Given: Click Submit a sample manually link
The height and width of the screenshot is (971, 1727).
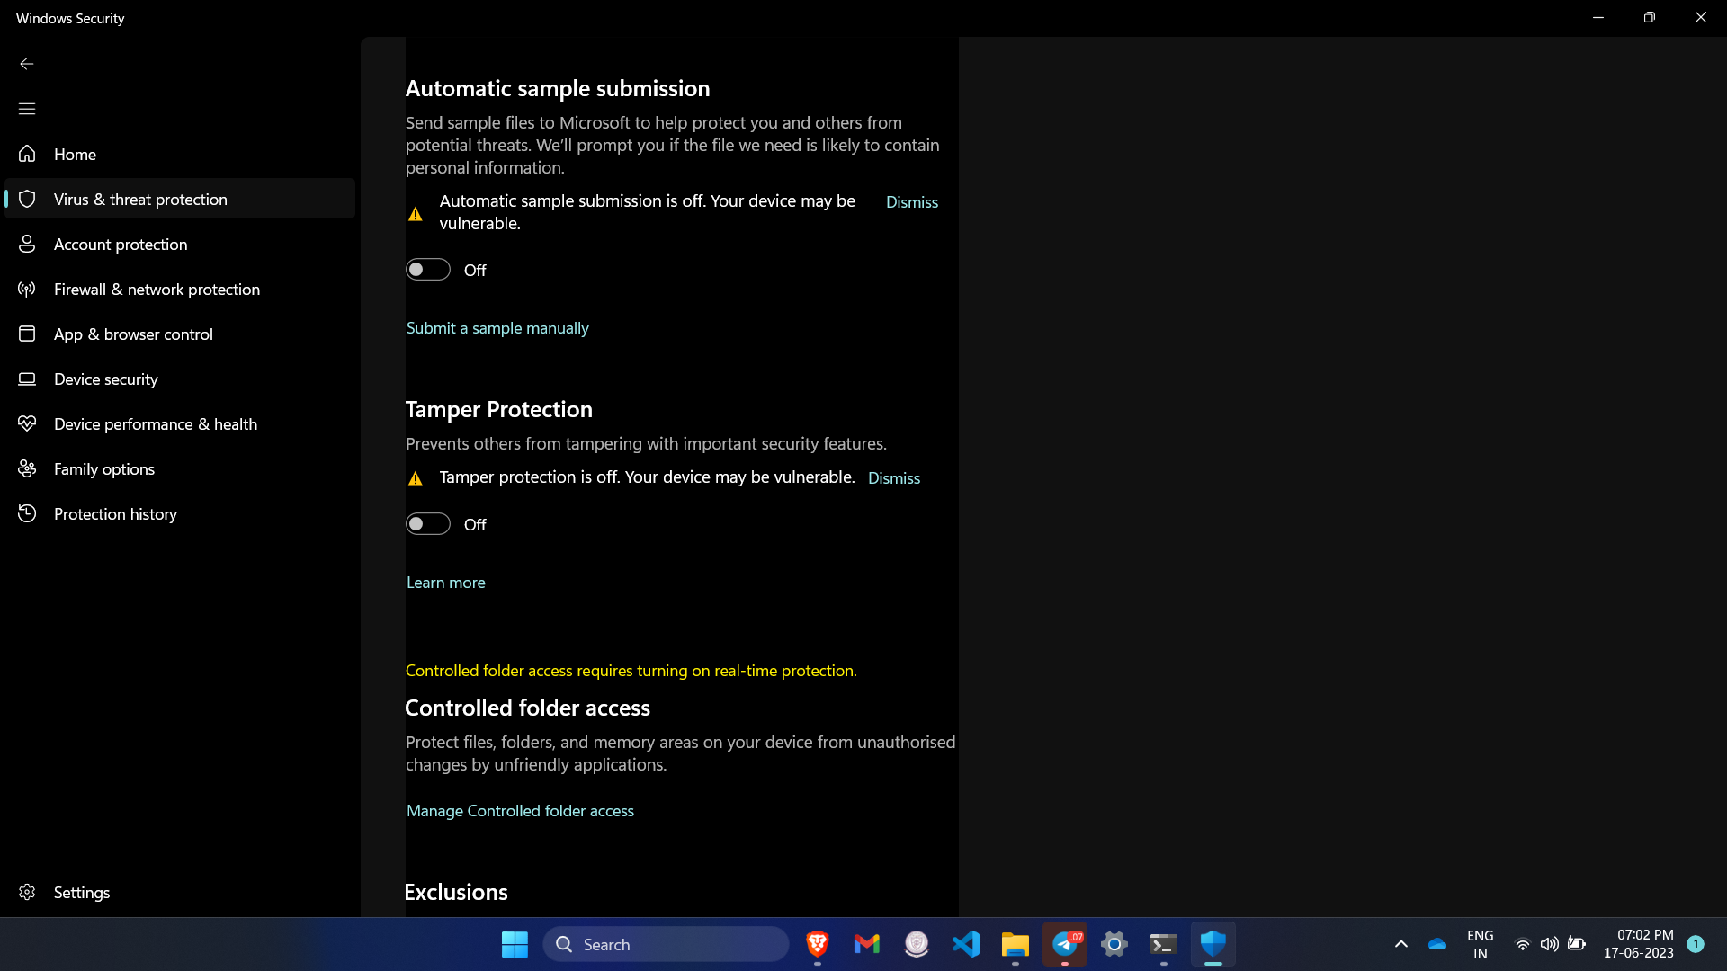Looking at the screenshot, I should point(497,328).
